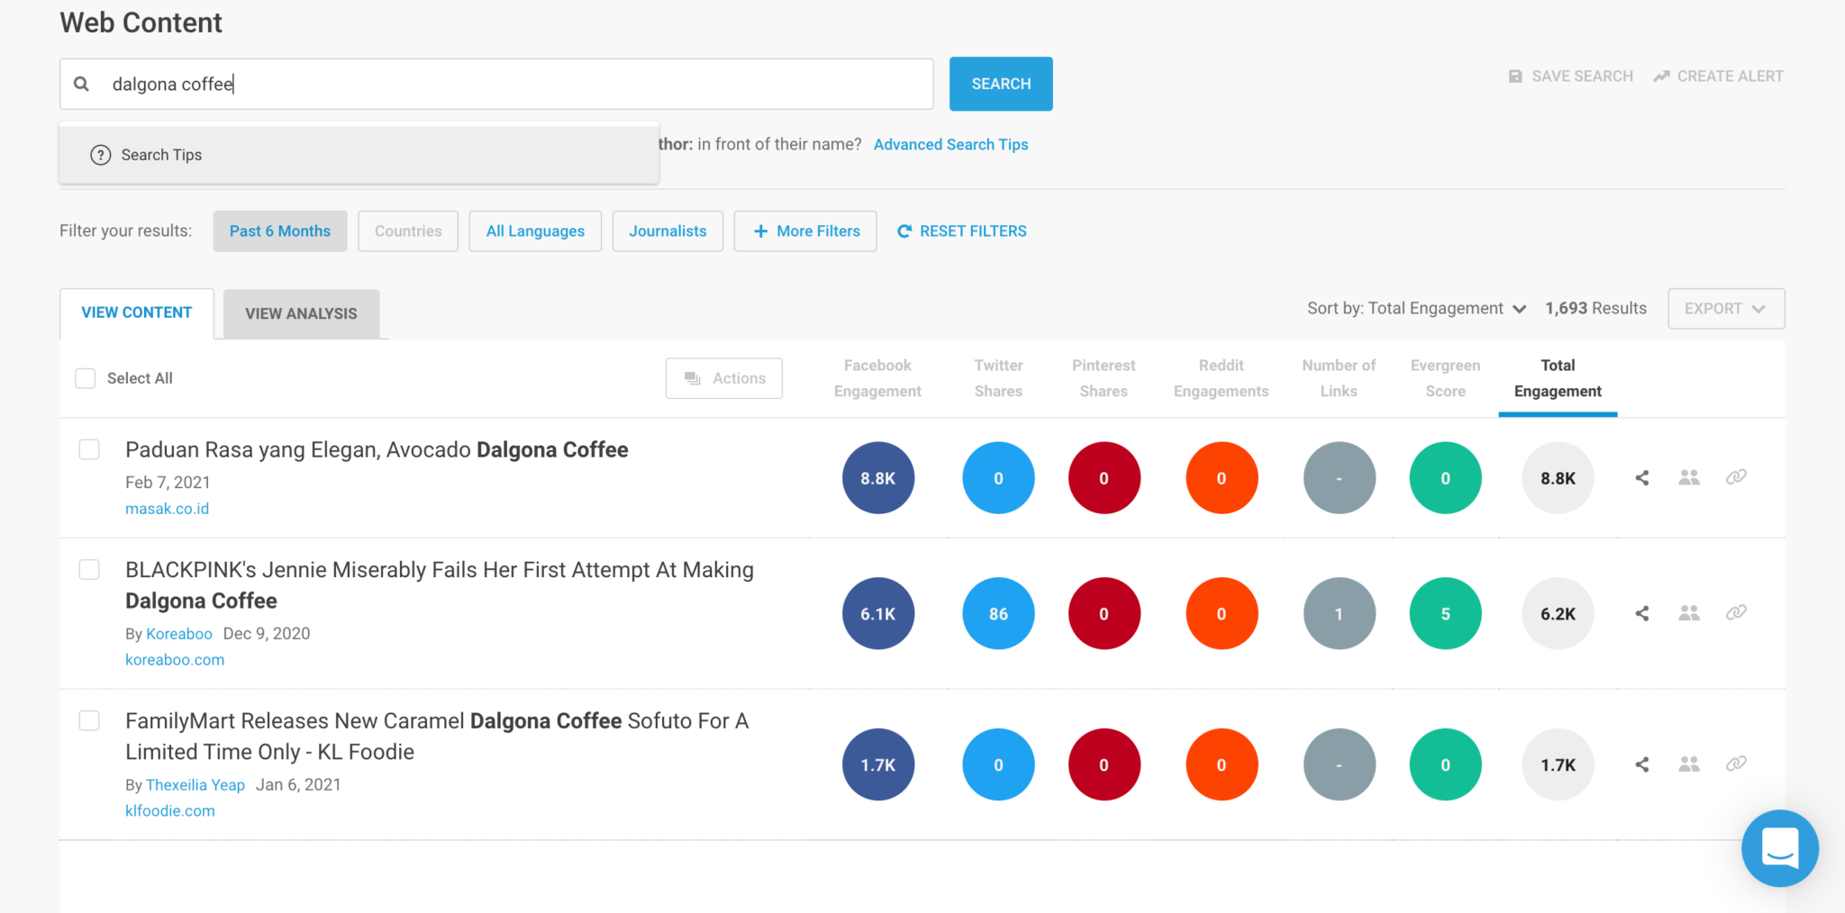Click the Search Tips suggestion row
This screenshot has width=1845, height=913.
[x=359, y=155]
